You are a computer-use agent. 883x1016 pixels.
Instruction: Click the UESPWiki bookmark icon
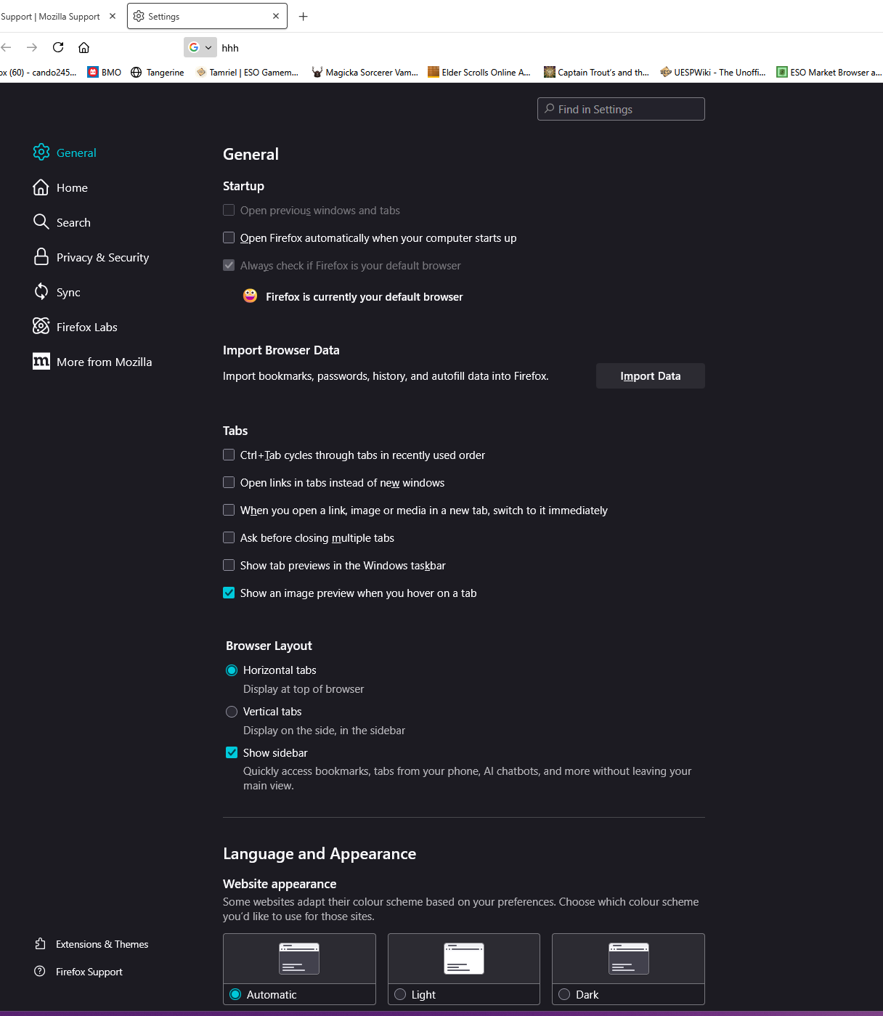point(666,72)
